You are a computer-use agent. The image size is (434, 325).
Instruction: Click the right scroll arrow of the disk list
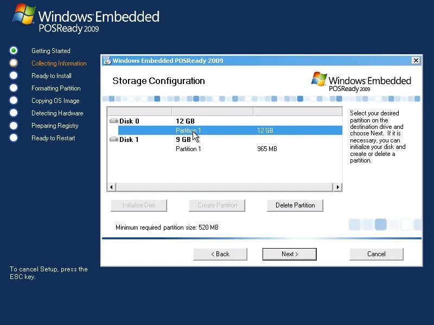(337, 187)
